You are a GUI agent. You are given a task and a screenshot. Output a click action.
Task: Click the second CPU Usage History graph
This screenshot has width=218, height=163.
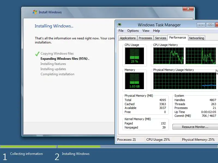tap(201, 56)
